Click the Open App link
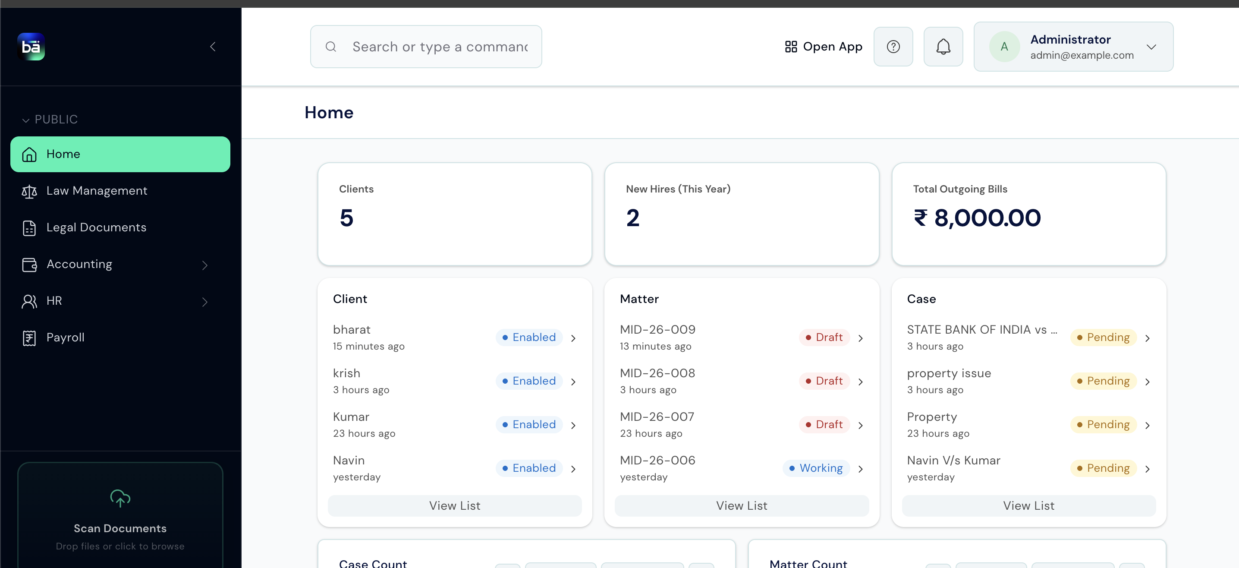The width and height of the screenshot is (1239, 568). (x=824, y=47)
